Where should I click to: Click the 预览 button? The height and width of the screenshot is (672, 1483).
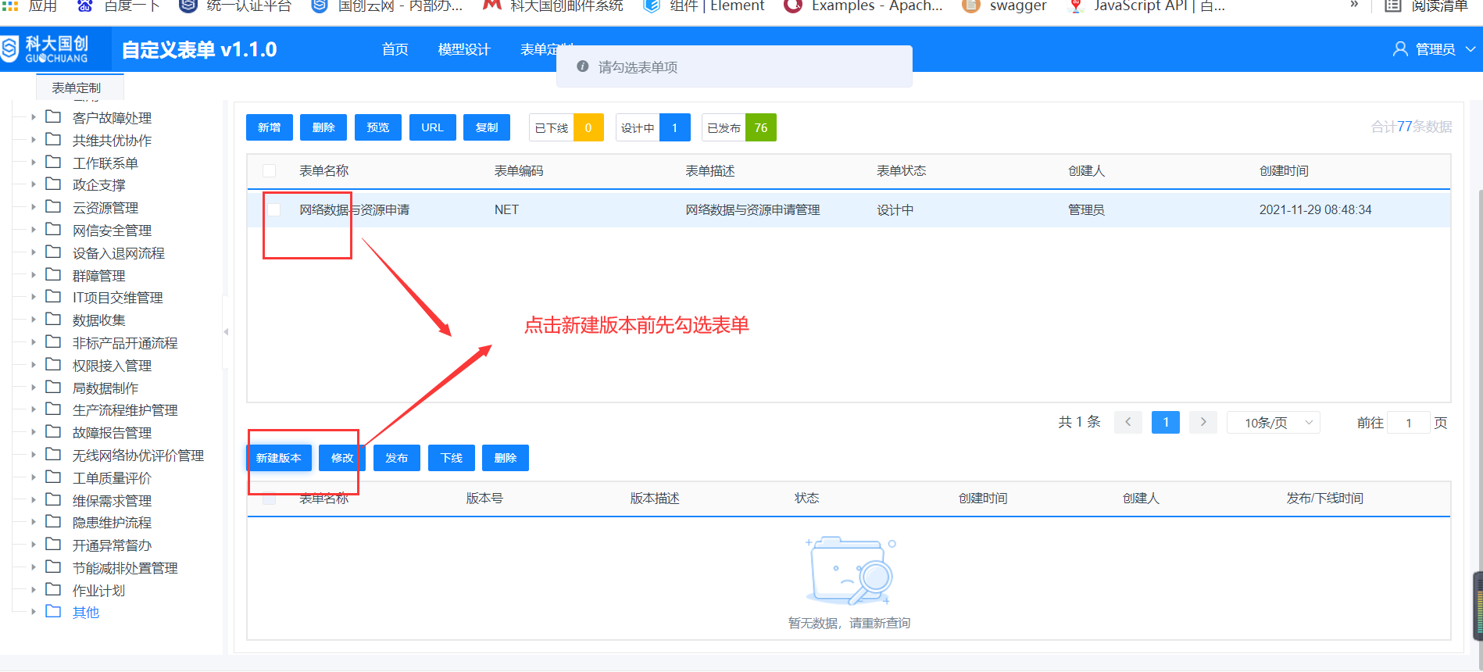378,127
